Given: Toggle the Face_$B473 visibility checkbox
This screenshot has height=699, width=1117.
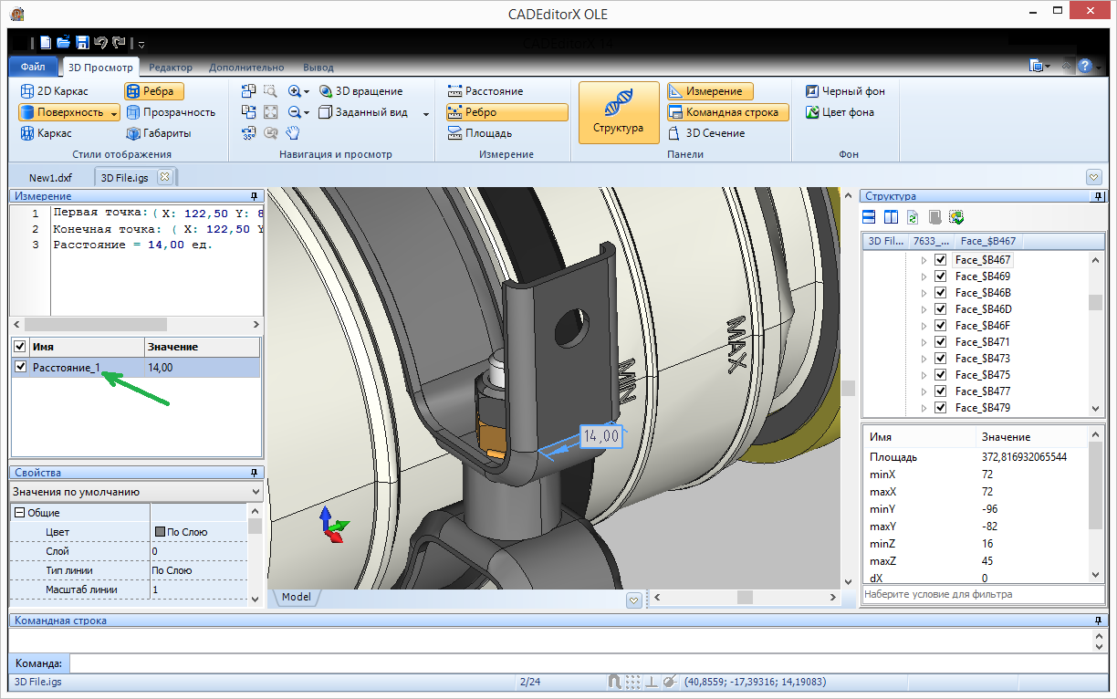Looking at the screenshot, I should click(x=940, y=359).
